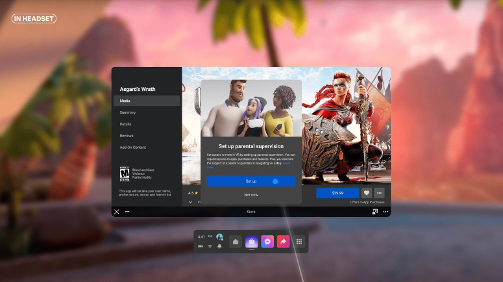Open Store window bar three-dot menu

(386, 212)
